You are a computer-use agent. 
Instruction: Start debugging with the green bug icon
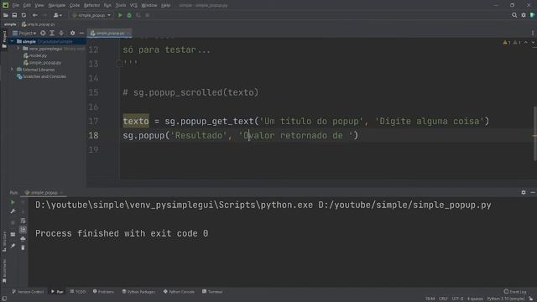point(129,15)
